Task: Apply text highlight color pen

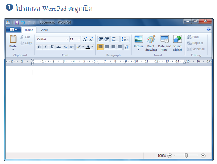Action: pos(79,47)
